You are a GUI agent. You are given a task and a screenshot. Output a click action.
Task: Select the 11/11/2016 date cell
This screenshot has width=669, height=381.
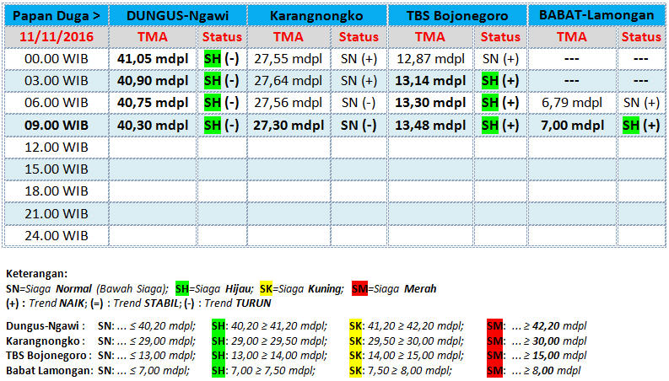(x=54, y=37)
